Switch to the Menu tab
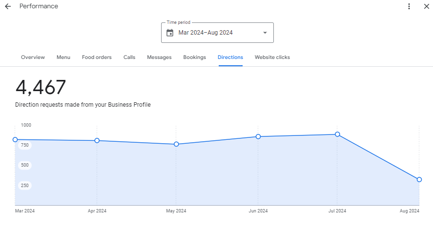Viewport: 433px width, 229px height. (63, 57)
